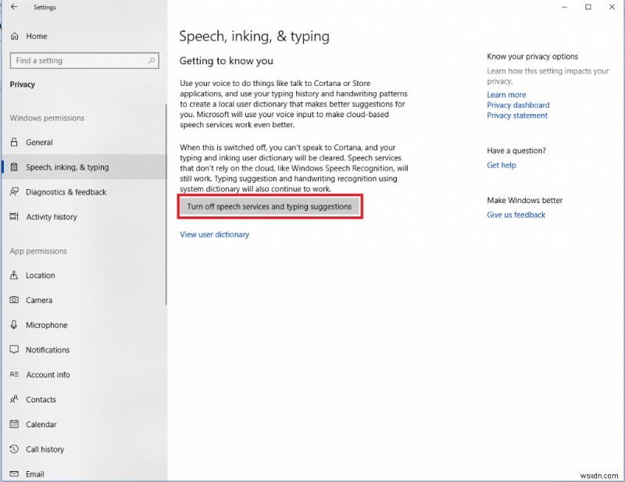Open the Privacy dashboard link

pyautogui.click(x=518, y=105)
